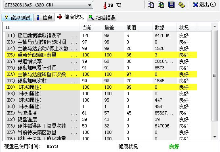The height and width of the screenshot is (152, 220).
Task: Click scrollbar down arrow in attribute list
Action: point(214,137)
